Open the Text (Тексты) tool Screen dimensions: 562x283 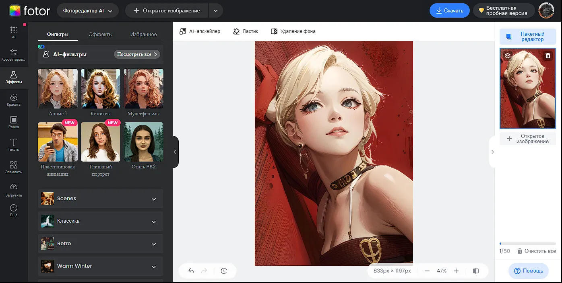click(x=14, y=143)
